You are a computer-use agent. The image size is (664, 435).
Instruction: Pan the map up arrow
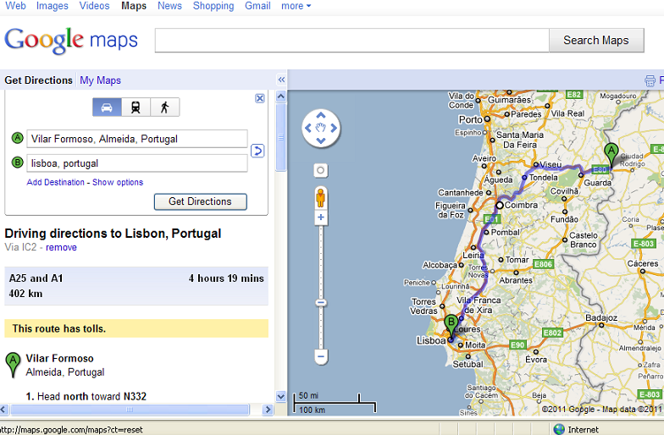[320, 115]
